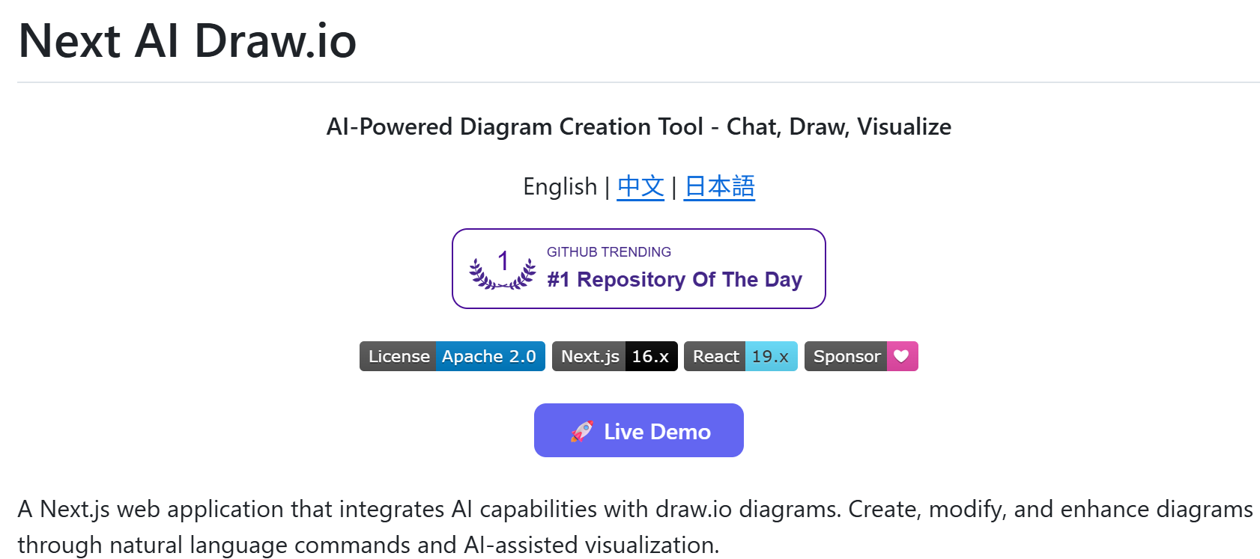1260x559 pixels.
Task: Click the "16.x" text on Next.js badge
Action: pos(650,356)
